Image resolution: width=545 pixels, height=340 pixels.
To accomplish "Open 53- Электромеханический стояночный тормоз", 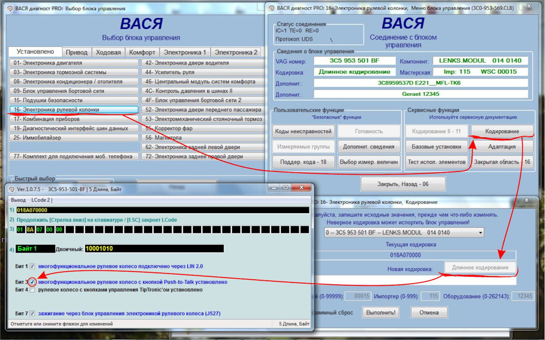I will tap(203, 119).
